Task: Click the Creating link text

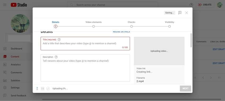Action: point(144,72)
